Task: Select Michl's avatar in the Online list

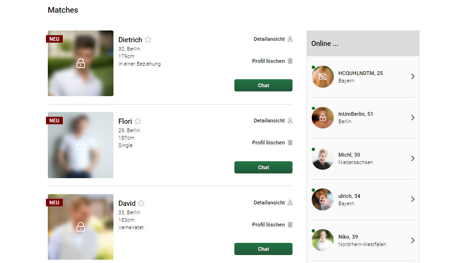Action: 322,158
